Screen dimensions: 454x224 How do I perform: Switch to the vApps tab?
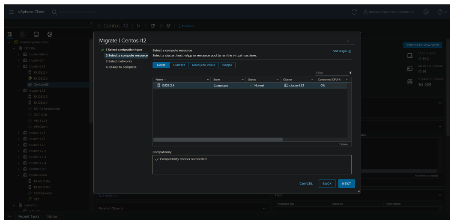[227, 65]
